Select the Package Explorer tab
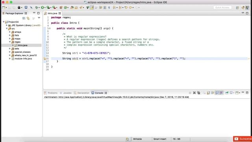252x142 pixels. coord(15,13)
